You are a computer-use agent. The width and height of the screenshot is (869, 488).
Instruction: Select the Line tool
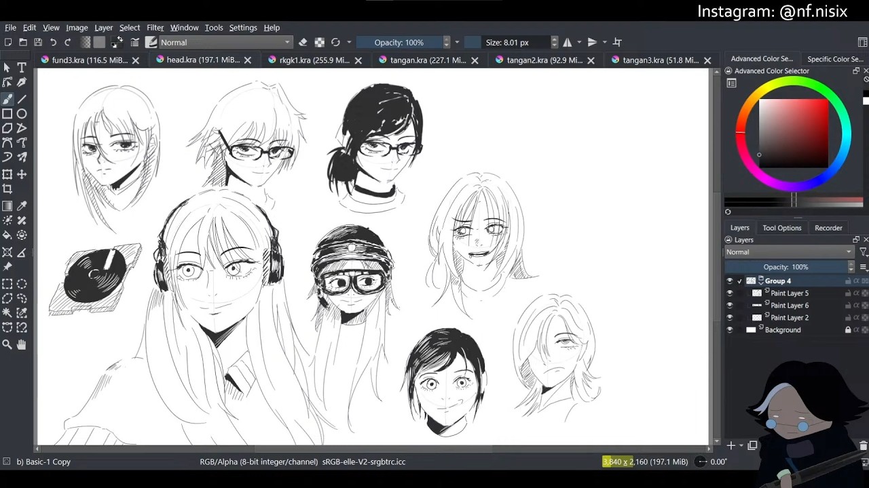point(22,99)
